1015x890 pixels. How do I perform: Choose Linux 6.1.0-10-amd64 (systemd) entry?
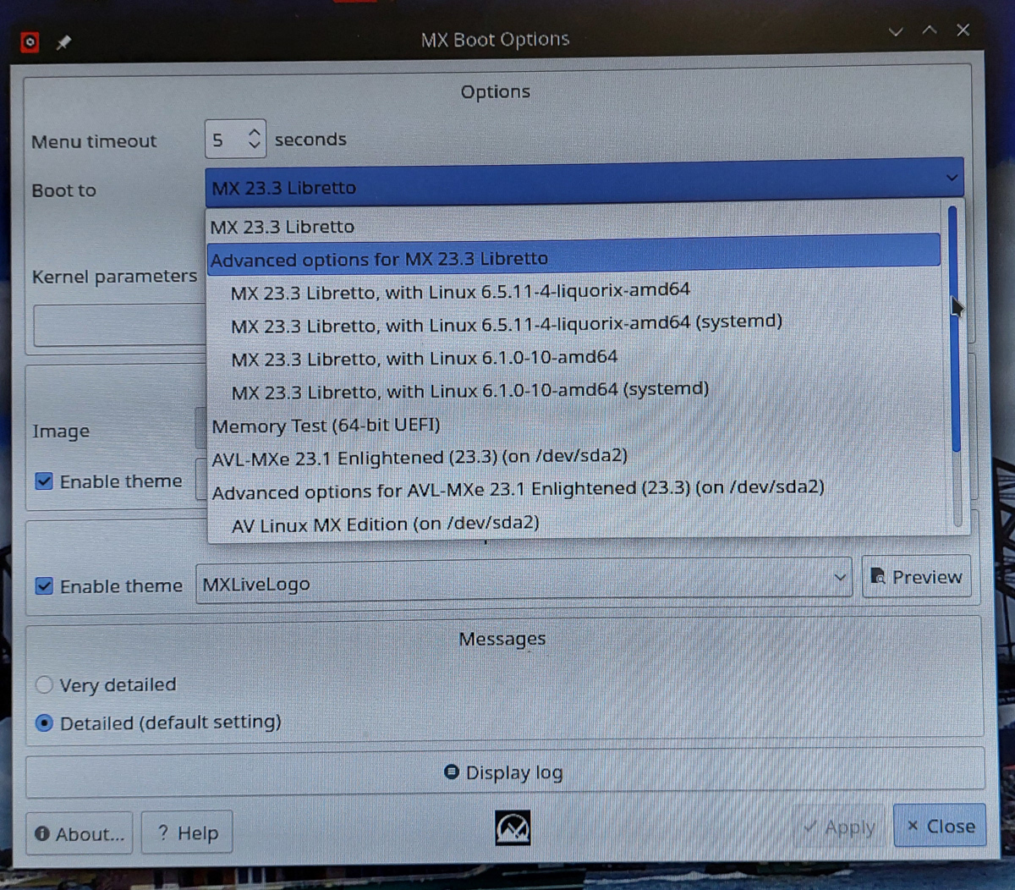tap(573, 391)
